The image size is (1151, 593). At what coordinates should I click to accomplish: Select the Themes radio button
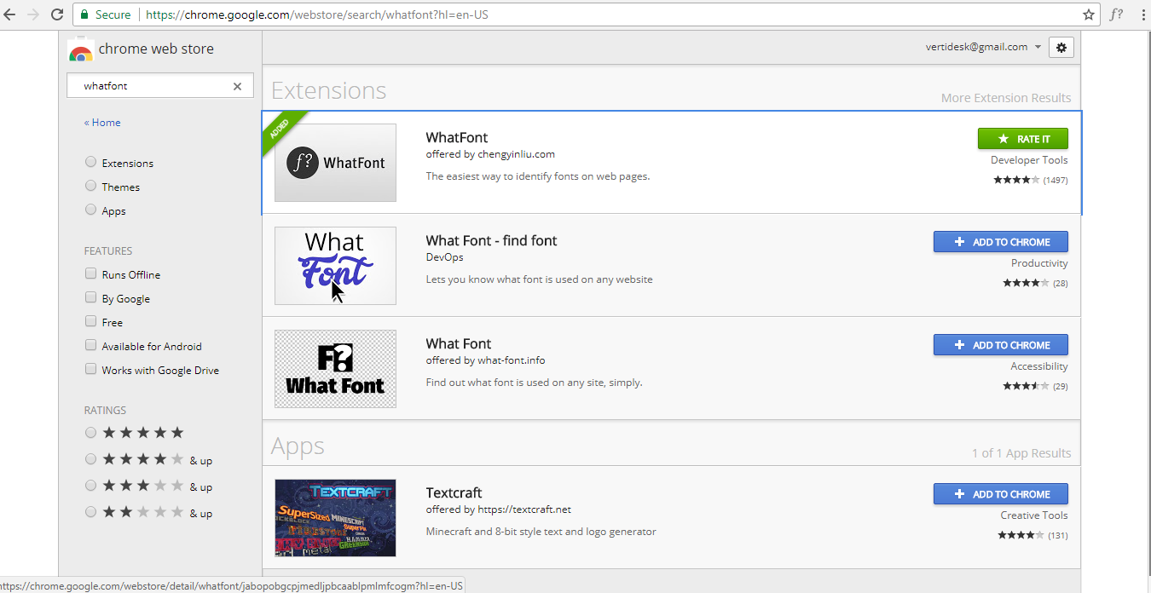point(90,186)
